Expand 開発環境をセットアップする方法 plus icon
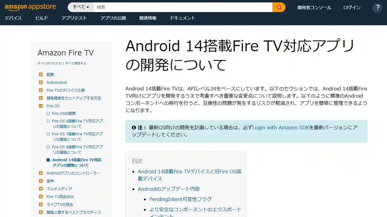387x217 pixels. 41,98
